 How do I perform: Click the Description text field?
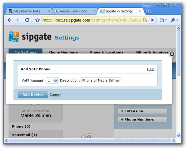pos(101,80)
